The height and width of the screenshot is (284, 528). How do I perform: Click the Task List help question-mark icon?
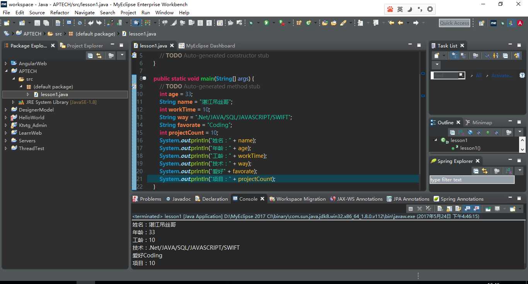point(522,76)
